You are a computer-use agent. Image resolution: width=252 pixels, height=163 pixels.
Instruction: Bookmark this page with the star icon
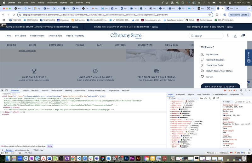coord(209,15)
